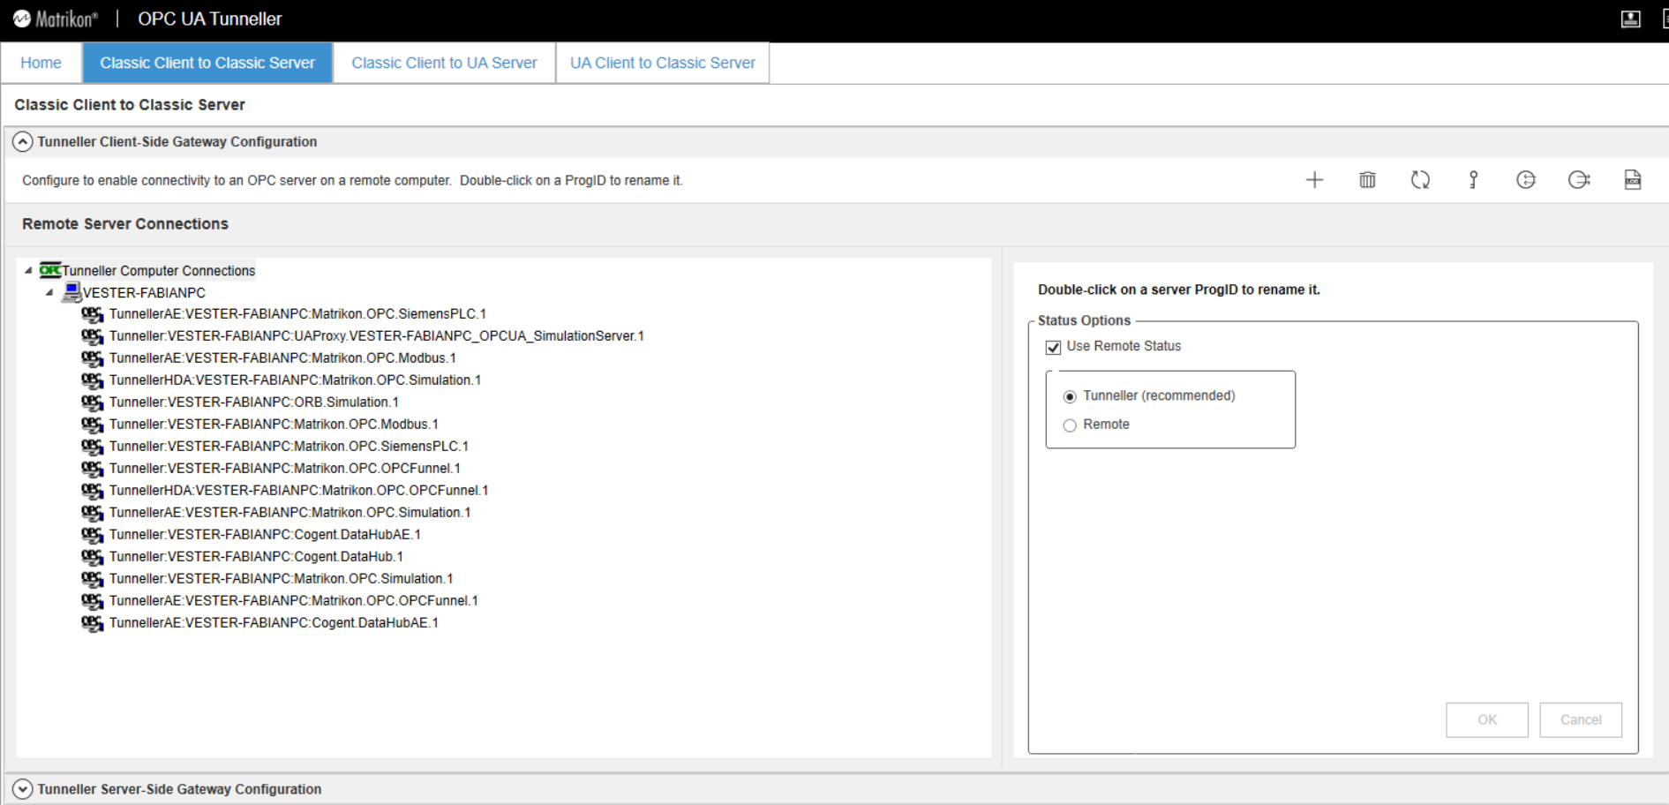Click the key security icon
1669x805 pixels.
(x=1473, y=180)
